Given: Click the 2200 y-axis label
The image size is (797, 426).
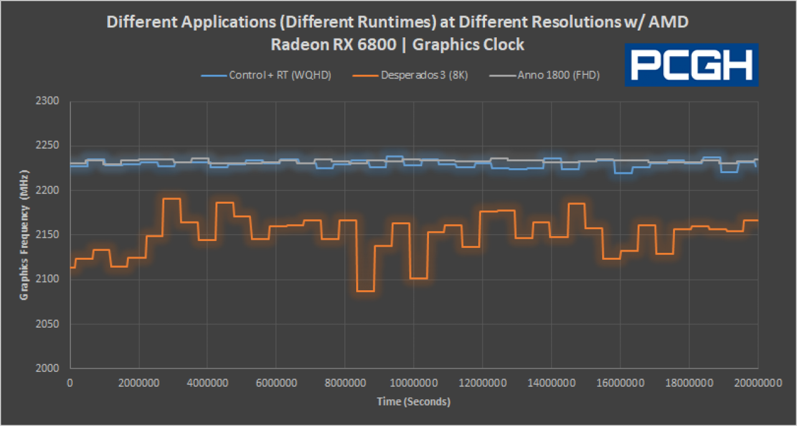Looking at the screenshot, I should [48, 190].
